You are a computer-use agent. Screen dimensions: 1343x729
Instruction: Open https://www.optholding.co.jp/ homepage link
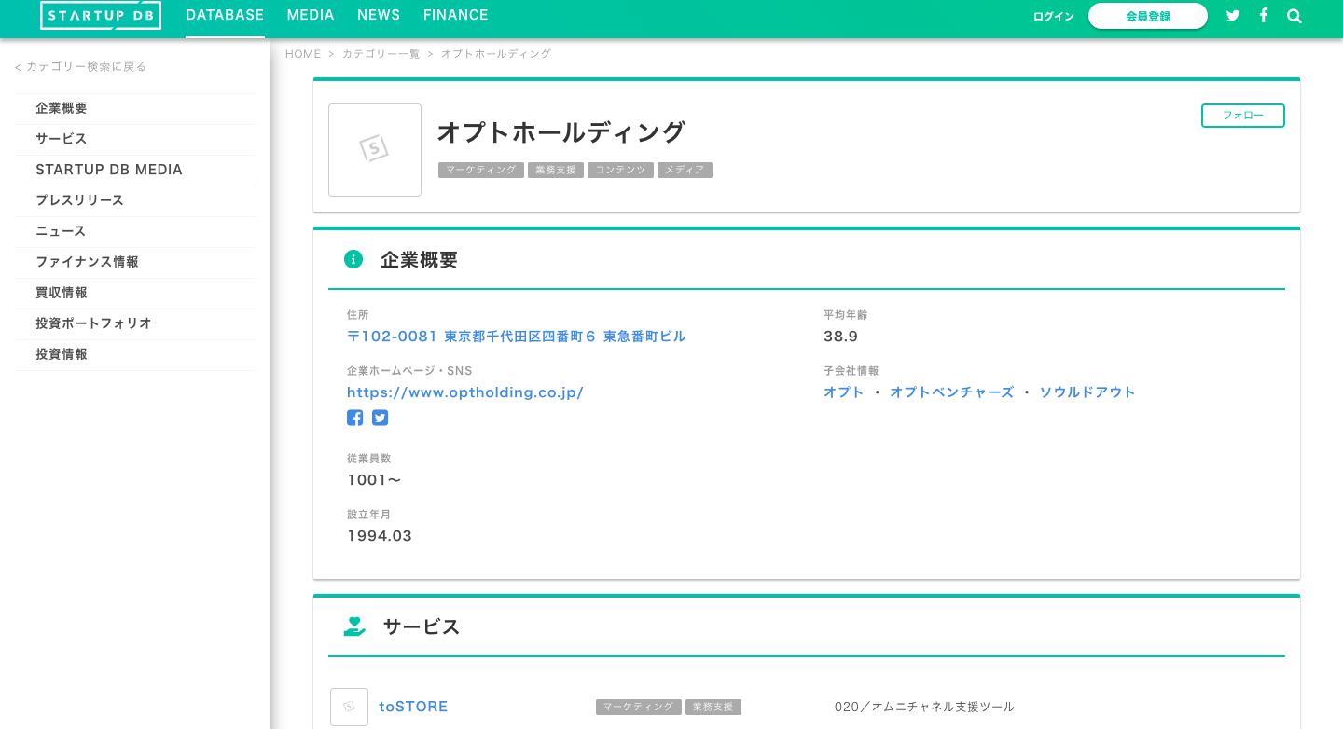click(465, 392)
